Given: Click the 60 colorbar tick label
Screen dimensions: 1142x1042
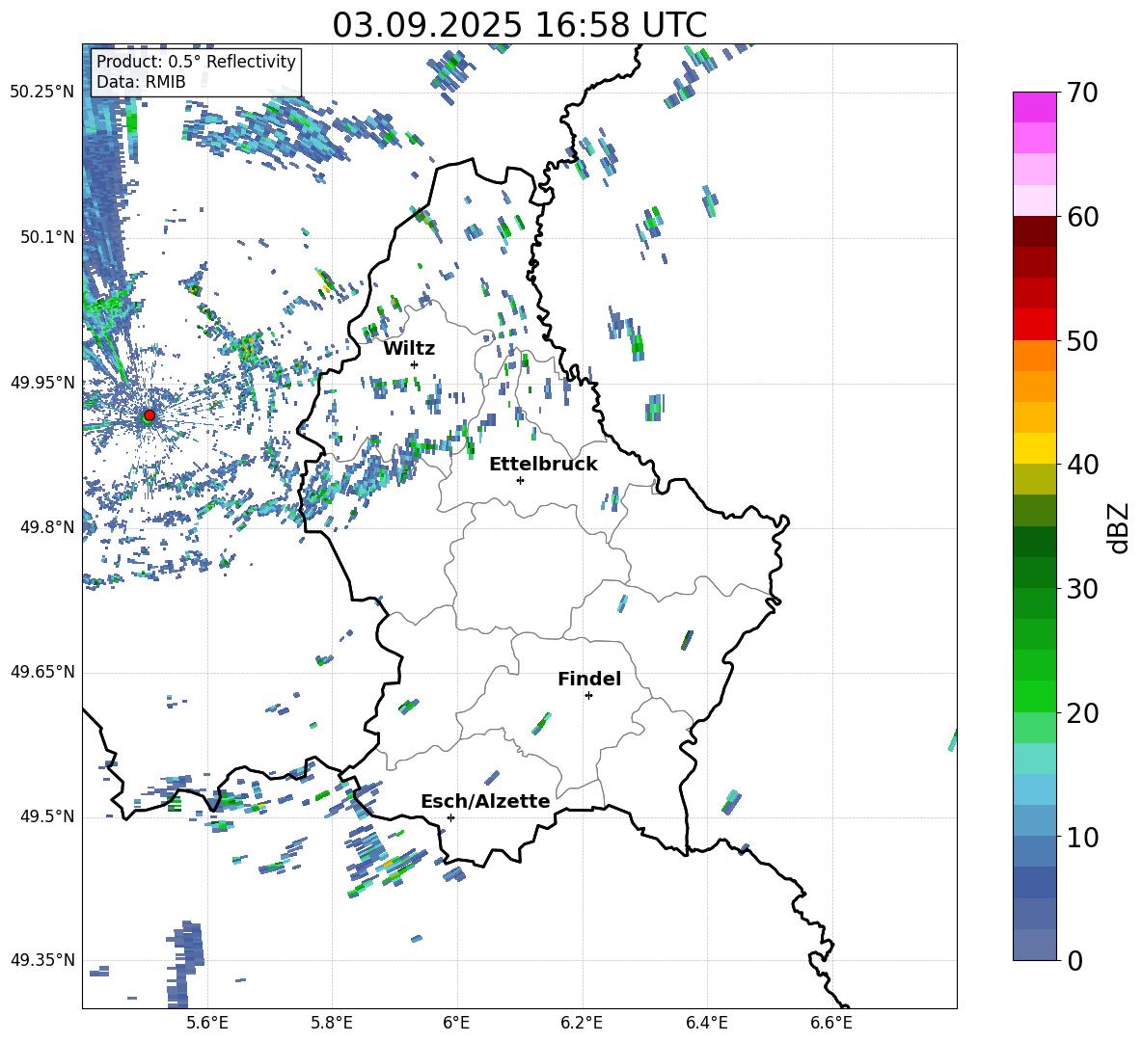Looking at the screenshot, I should coord(1081,217).
